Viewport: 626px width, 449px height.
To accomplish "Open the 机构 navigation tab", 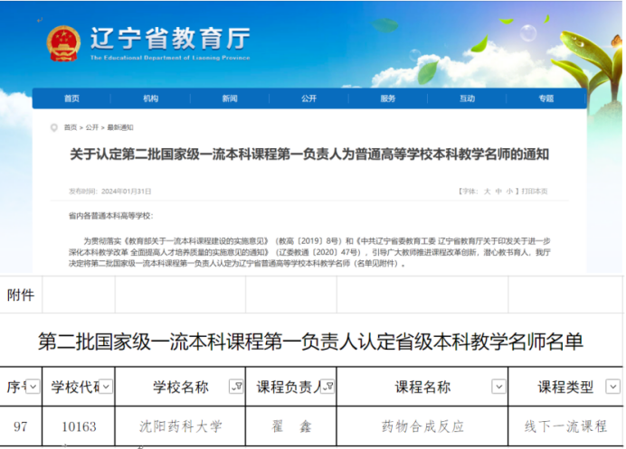I will pos(150,98).
